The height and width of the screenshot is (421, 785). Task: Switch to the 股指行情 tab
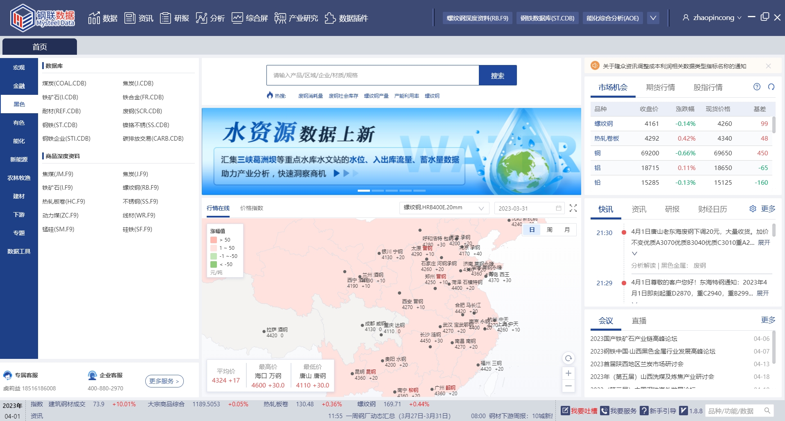(x=708, y=87)
